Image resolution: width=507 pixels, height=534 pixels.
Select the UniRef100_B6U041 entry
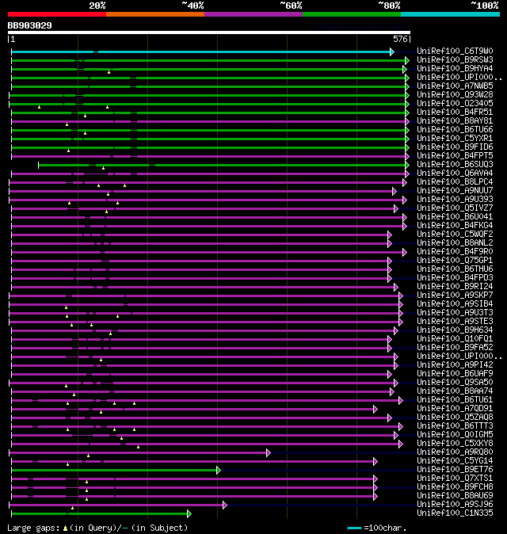pos(455,216)
